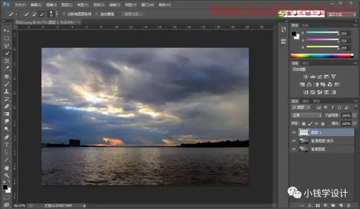The width and height of the screenshot is (360, 209).
Task: Toggle Quick Mask mode at toolbar bottom
Action: pos(7,197)
